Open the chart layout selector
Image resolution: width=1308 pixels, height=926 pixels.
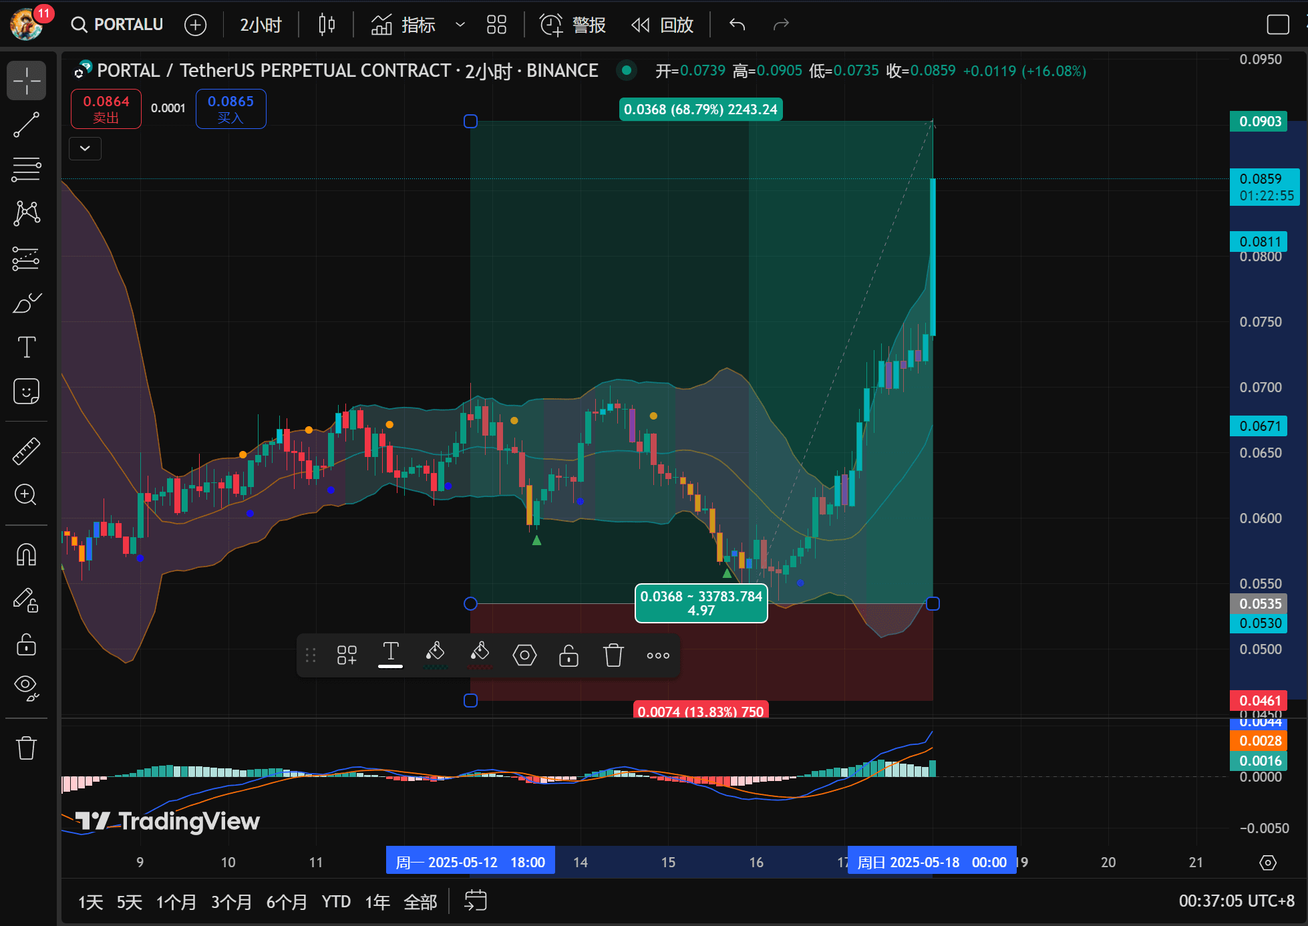point(1278,25)
